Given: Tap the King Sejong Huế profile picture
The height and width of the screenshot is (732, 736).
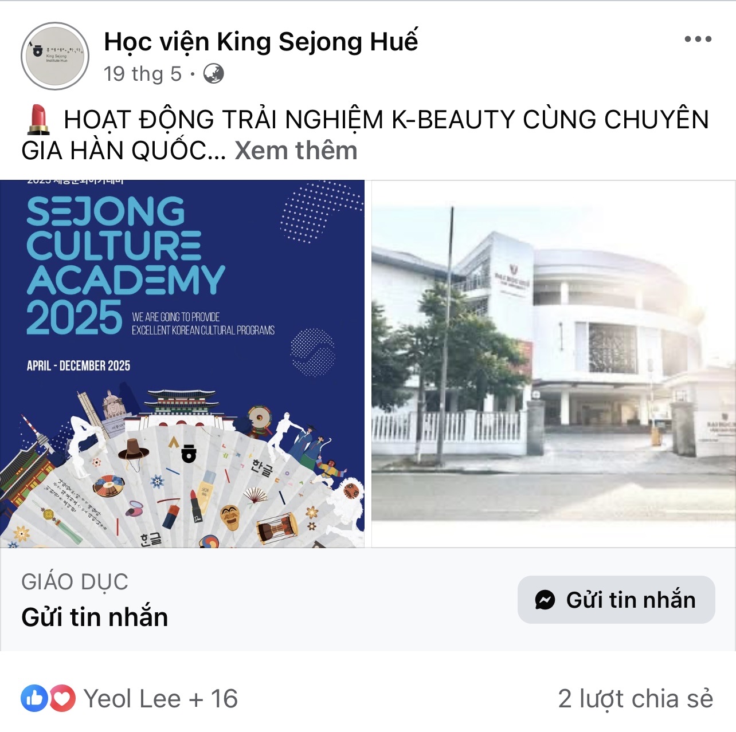Looking at the screenshot, I should click(x=55, y=56).
